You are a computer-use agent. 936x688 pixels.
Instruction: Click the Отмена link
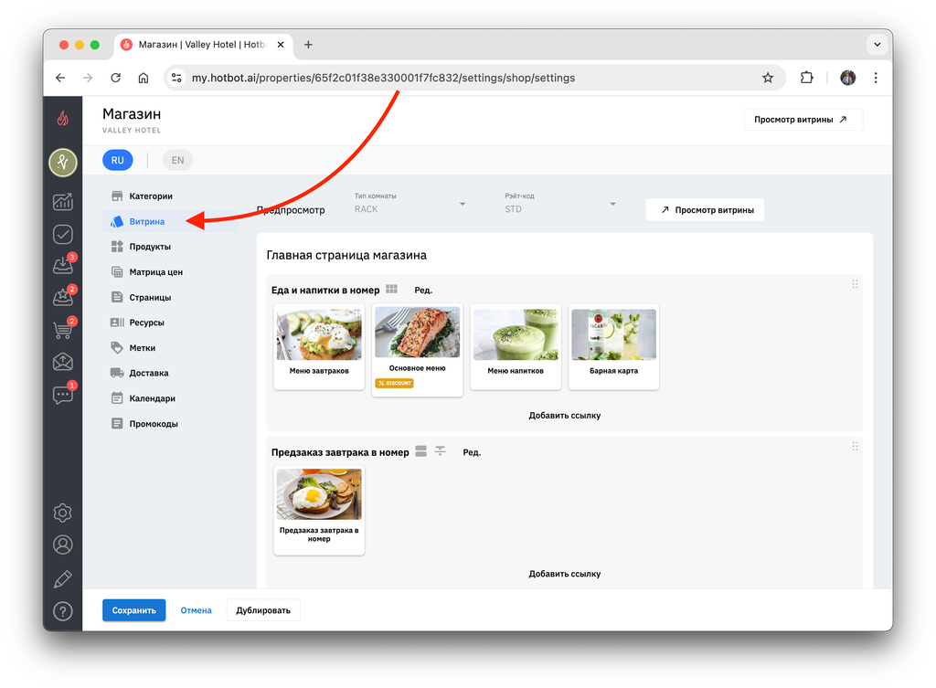click(196, 609)
